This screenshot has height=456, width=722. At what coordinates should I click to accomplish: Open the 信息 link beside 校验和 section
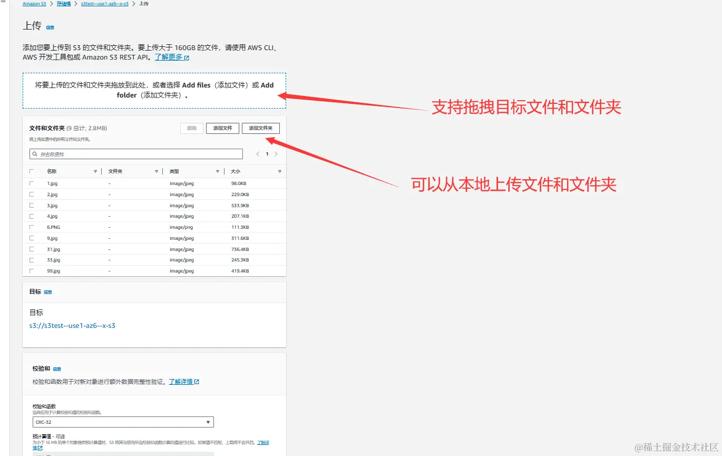(57, 369)
